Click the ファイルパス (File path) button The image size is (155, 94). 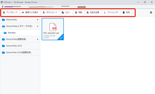click(111, 12)
